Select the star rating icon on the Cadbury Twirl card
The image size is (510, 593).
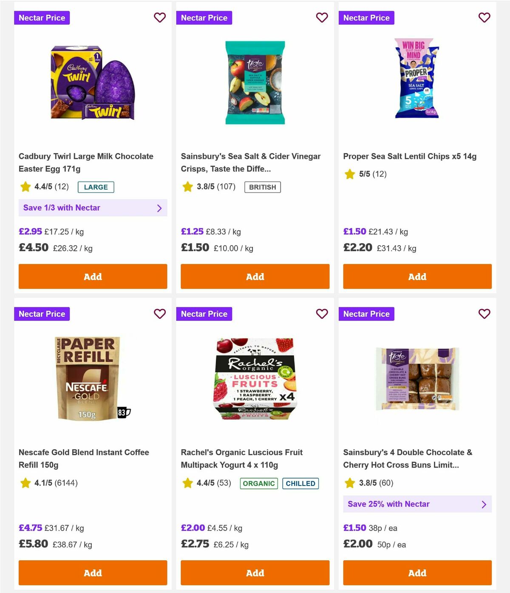pos(25,186)
